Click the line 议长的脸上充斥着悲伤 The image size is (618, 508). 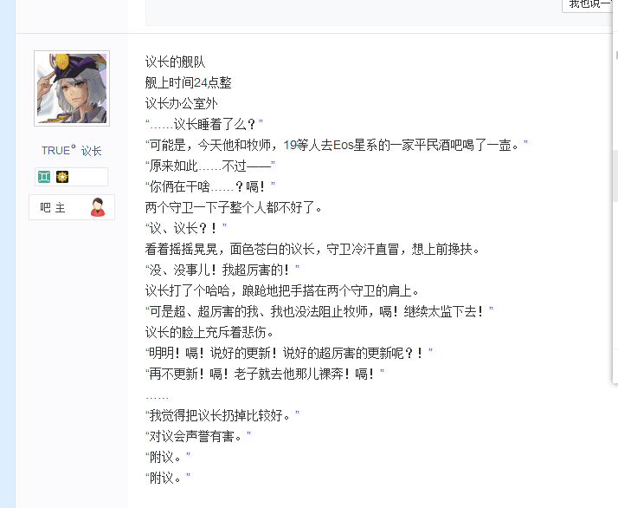[x=209, y=332]
